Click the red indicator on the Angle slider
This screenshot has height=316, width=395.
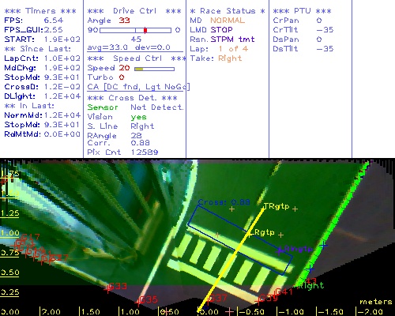(145, 30)
